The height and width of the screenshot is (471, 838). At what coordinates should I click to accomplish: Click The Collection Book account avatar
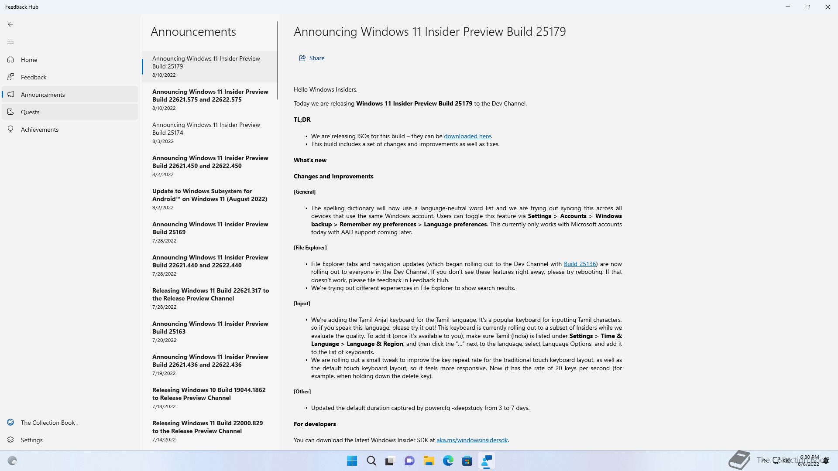10,422
